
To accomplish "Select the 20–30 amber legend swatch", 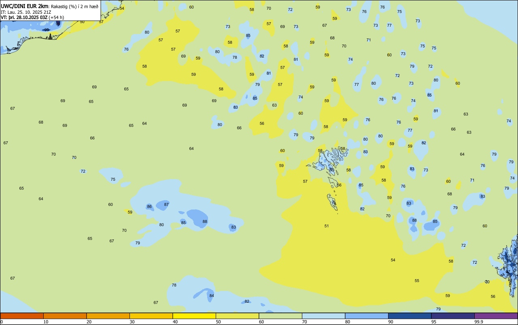I will (x=108, y=316).
